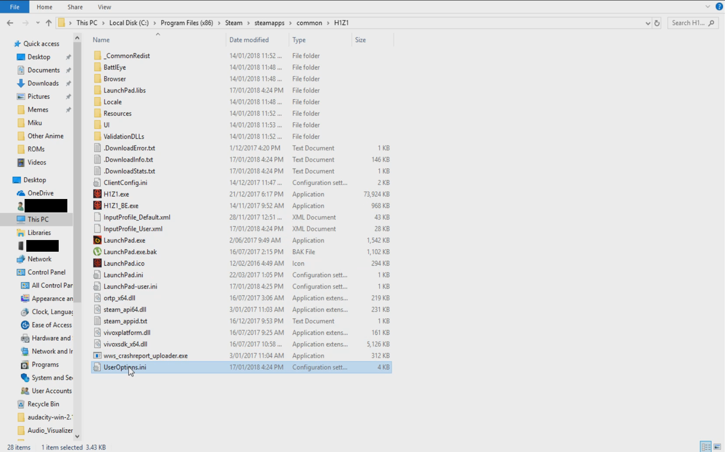Image resolution: width=725 pixels, height=452 pixels.
Task: Select the LaunchPad.libs folder name
Action: click(125, 91)
